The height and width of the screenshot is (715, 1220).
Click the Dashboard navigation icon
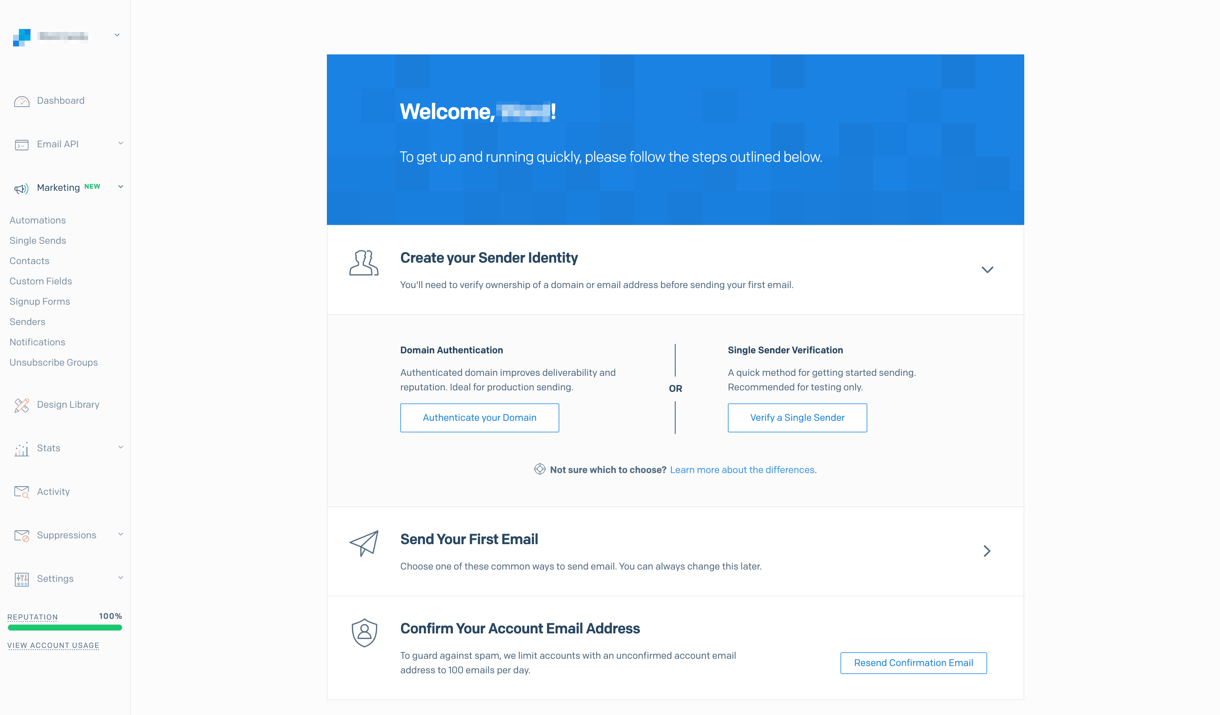[x=21, y=100]
